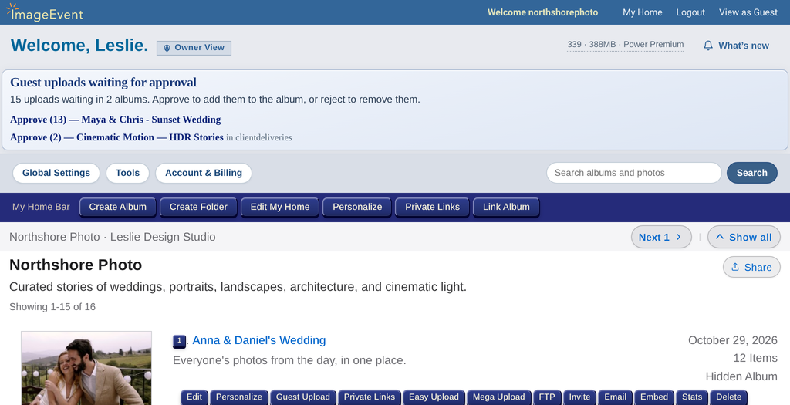Screen dimensions: 790x405
Task: Click Guest Upload for Anna & Daniel's Wedding
Action: click(302, 397)
